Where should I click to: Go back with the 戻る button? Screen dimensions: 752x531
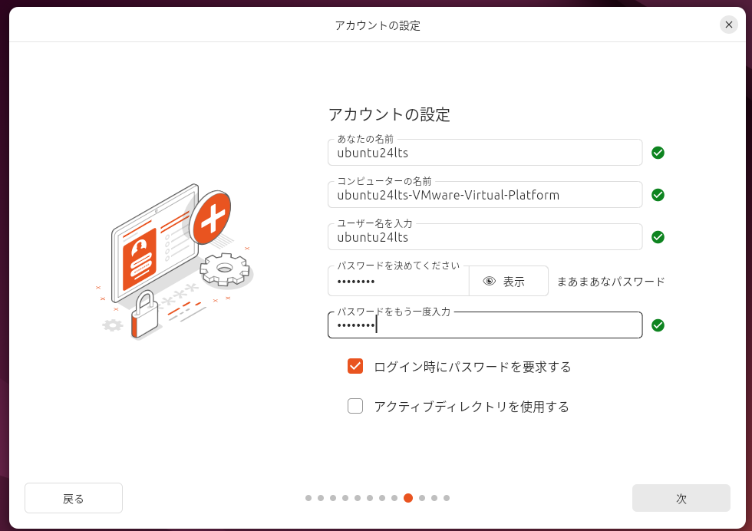point(74,498)
